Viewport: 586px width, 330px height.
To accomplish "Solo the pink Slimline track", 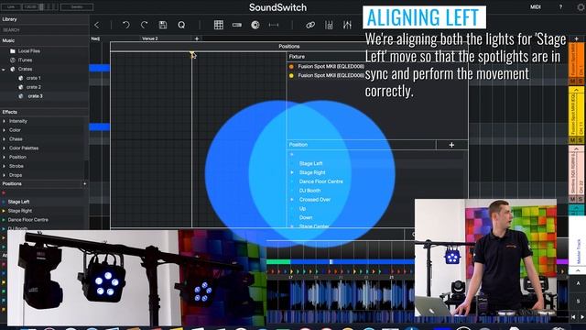I will (581, 200).
